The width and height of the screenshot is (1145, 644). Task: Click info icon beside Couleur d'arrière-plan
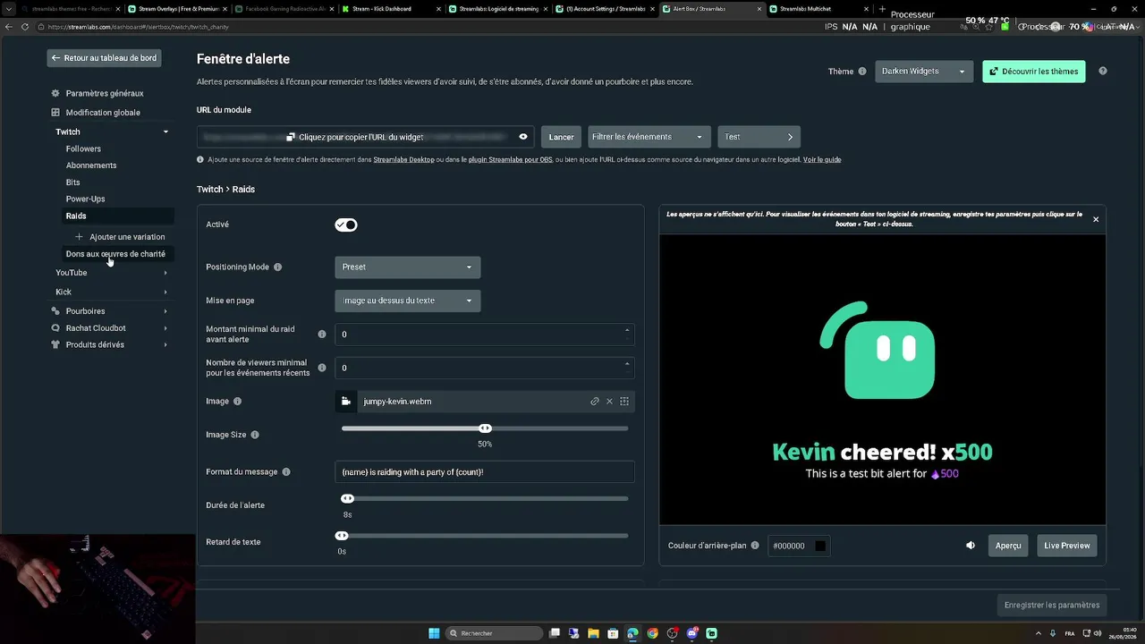point(755,546)
